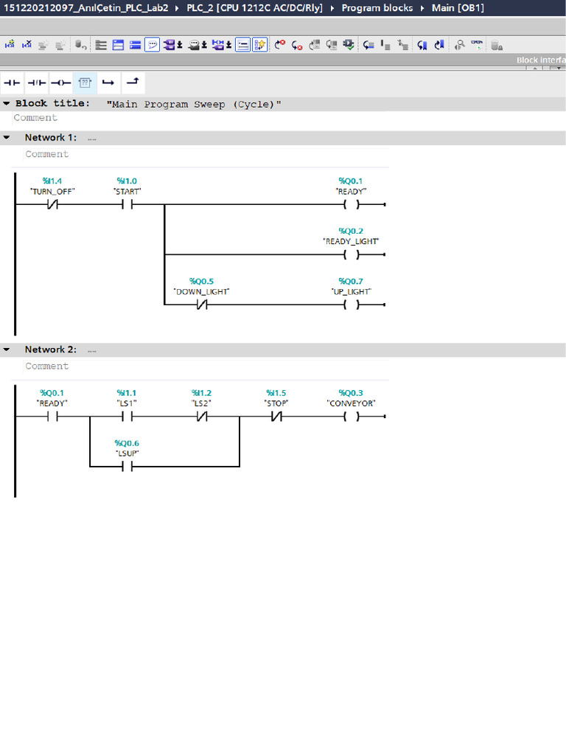
Task: Click the Main [OB1] breadcrumb
Action: click(458, 8)
